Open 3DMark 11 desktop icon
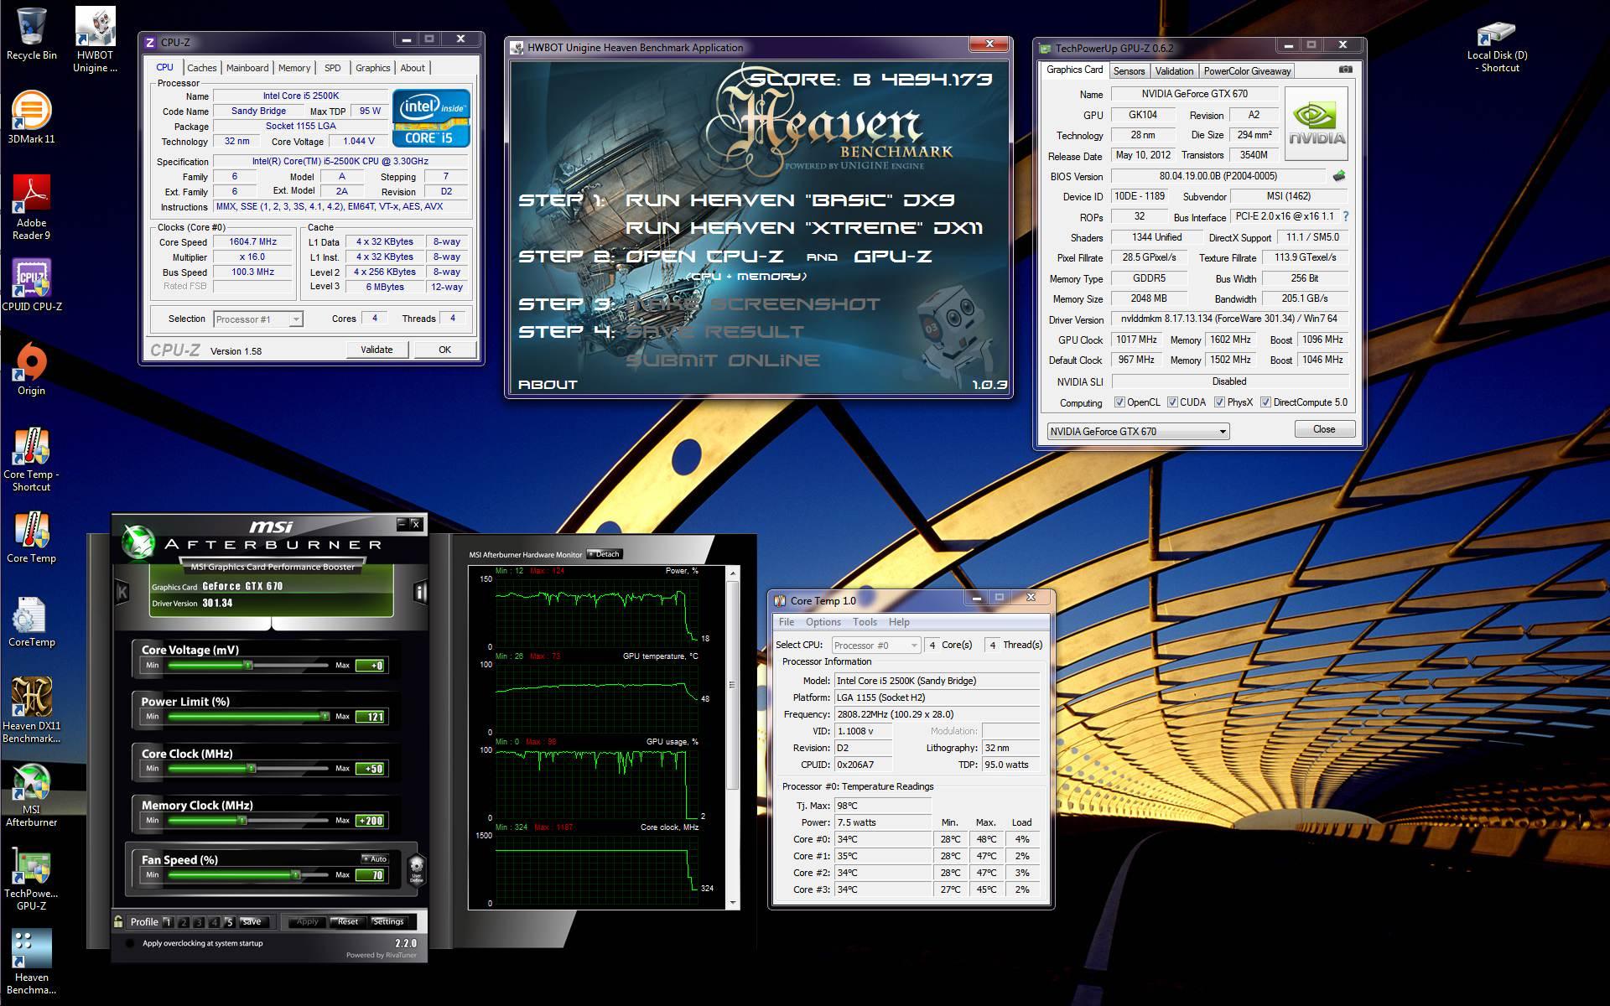This screenshot has width=1610, height=1006. [31, 117]
